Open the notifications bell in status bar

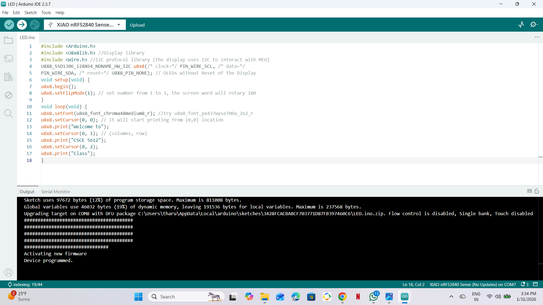[x=525, y=284]
